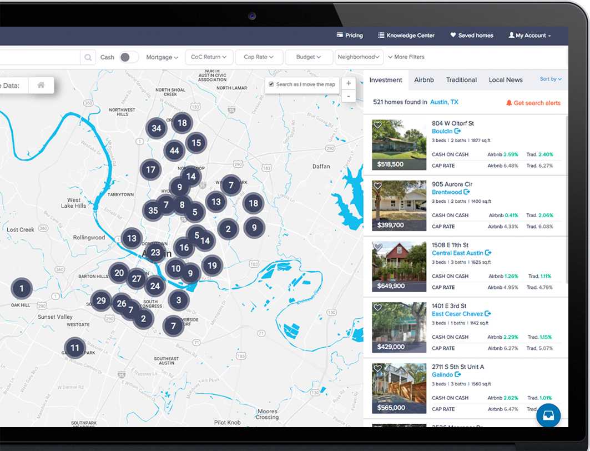Image resolution: width=590 pixels, height=451 pixels.
Task: Zoom out on the map
Action: click(x=348, y=96)
